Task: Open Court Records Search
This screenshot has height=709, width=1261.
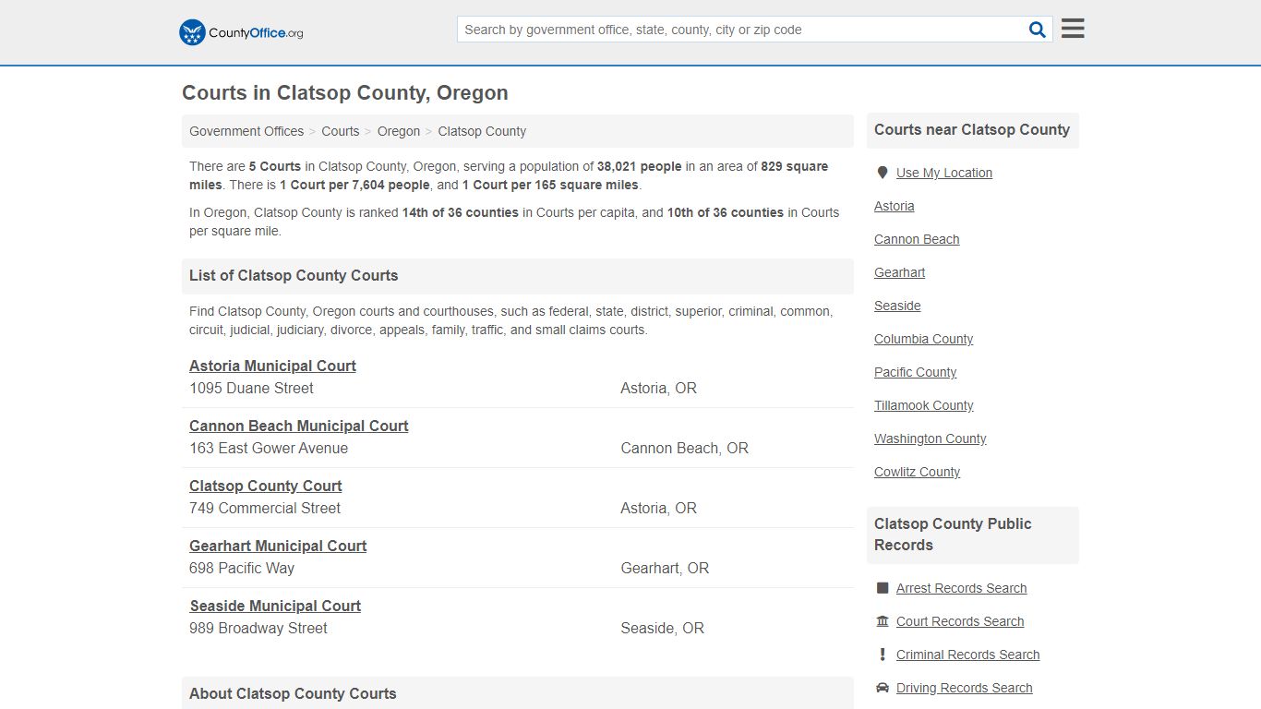Action: click(960, 621)
